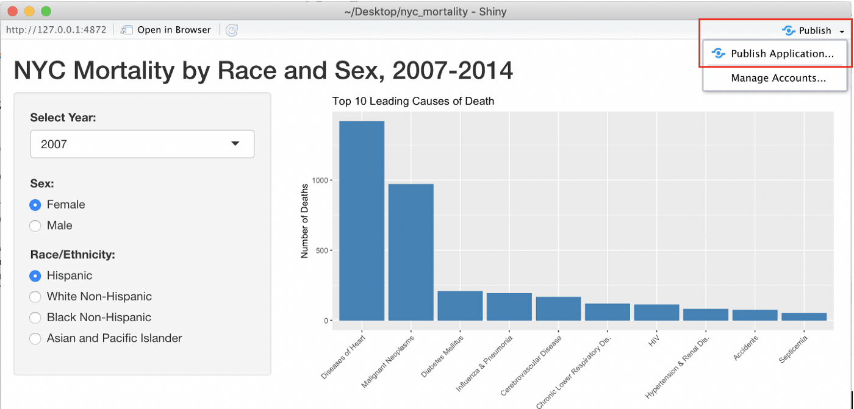Click the 127.0.0.1:4872 address text
The width and height of the screenshot is (854, 409).
point(56,30)
